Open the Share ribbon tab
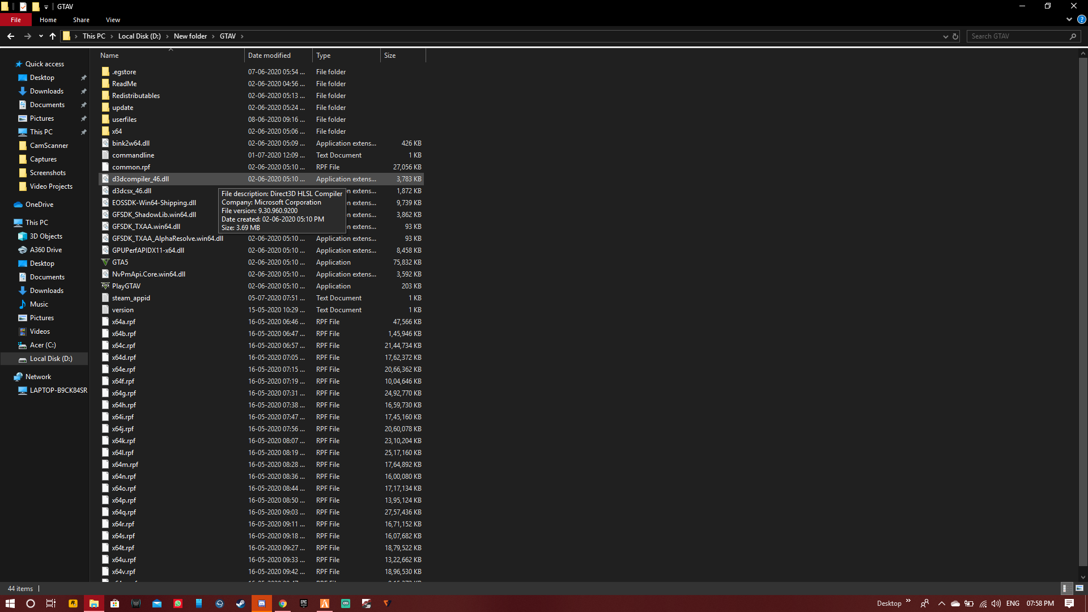This screenshot has width=1088, height=612. pos(81,20)
